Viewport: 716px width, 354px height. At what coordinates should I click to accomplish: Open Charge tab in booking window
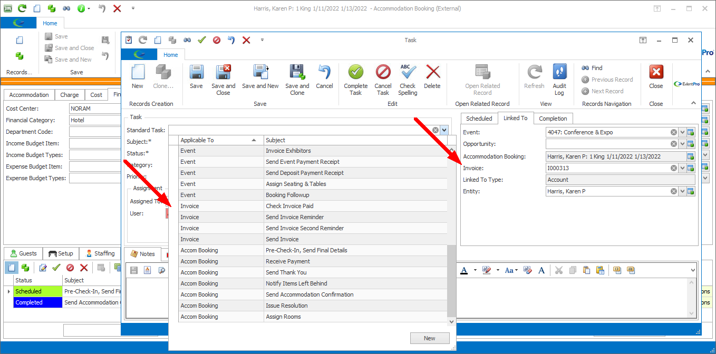pos(70,95)
